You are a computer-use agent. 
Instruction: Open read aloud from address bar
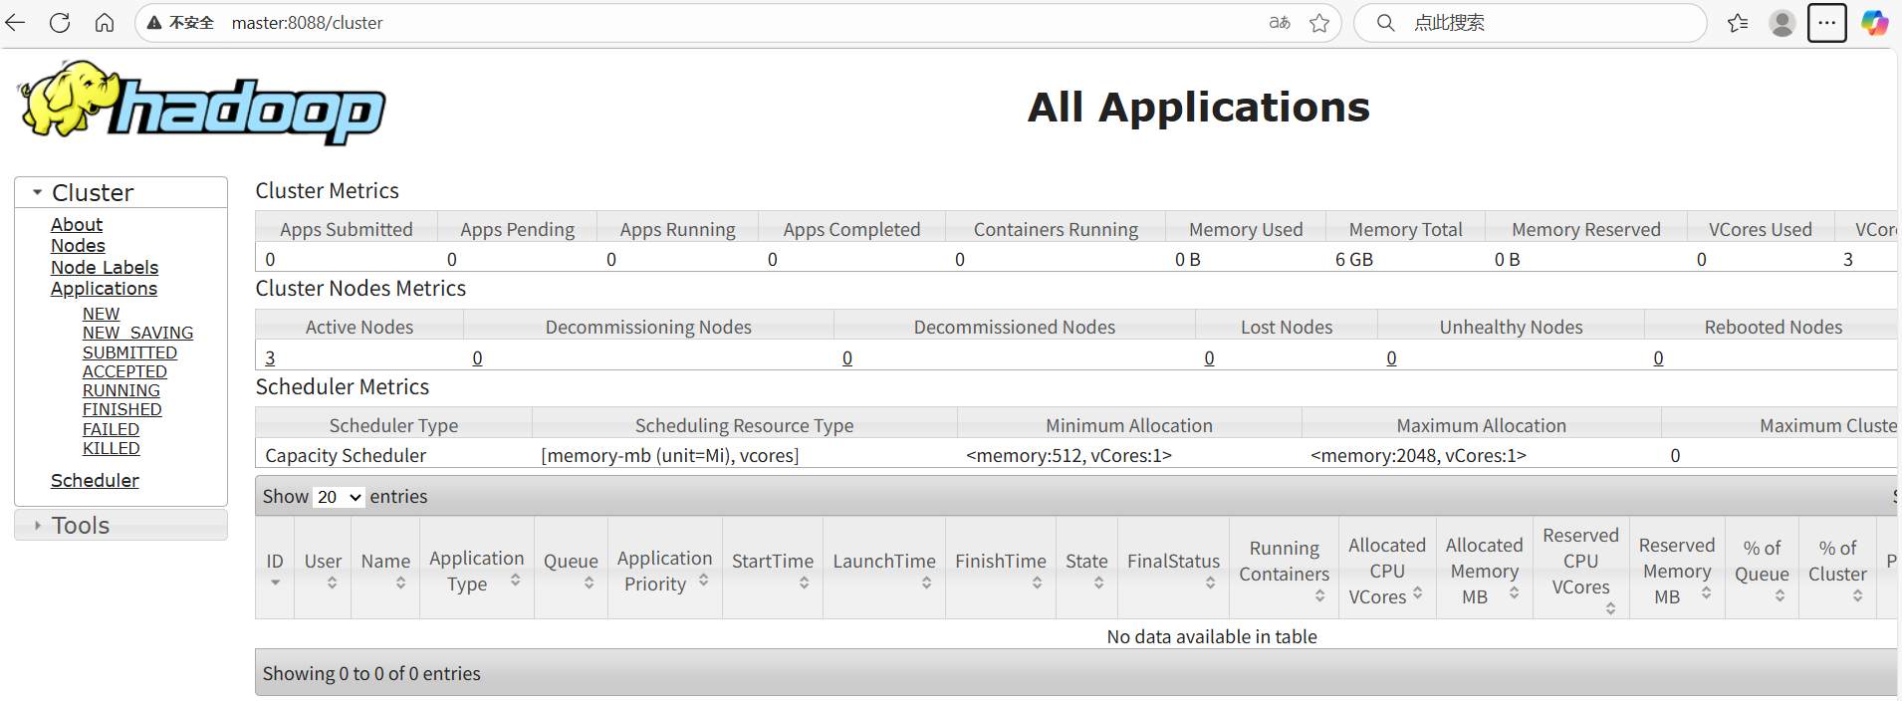(x=1280, y=23)
